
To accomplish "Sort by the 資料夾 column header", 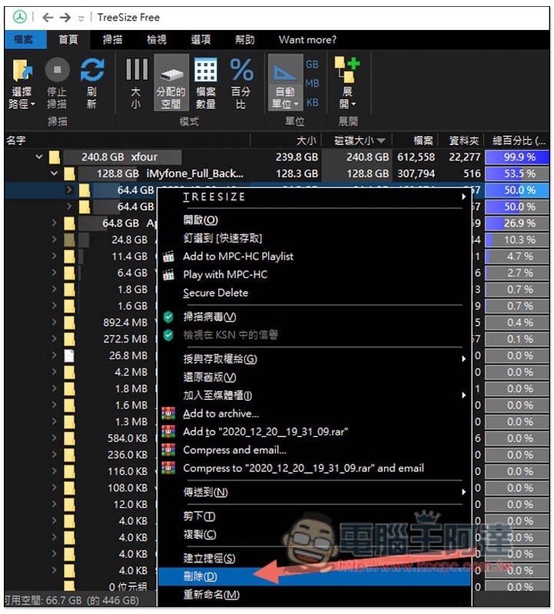I will coord(461,140).
